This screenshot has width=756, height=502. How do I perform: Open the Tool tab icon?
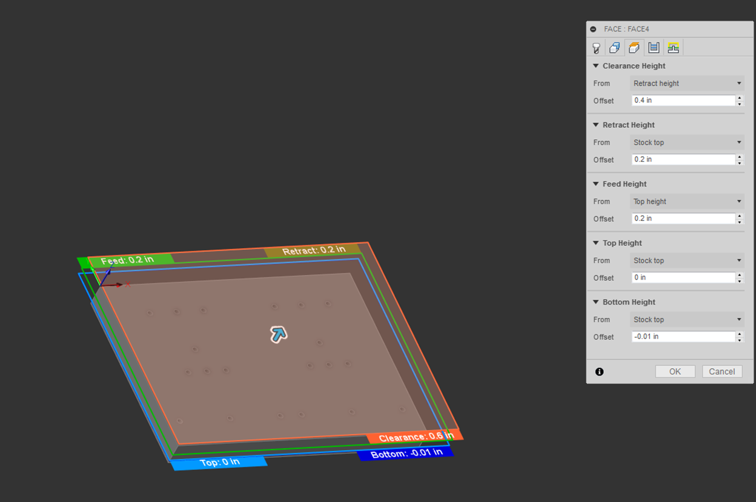(x=596, y=48)
